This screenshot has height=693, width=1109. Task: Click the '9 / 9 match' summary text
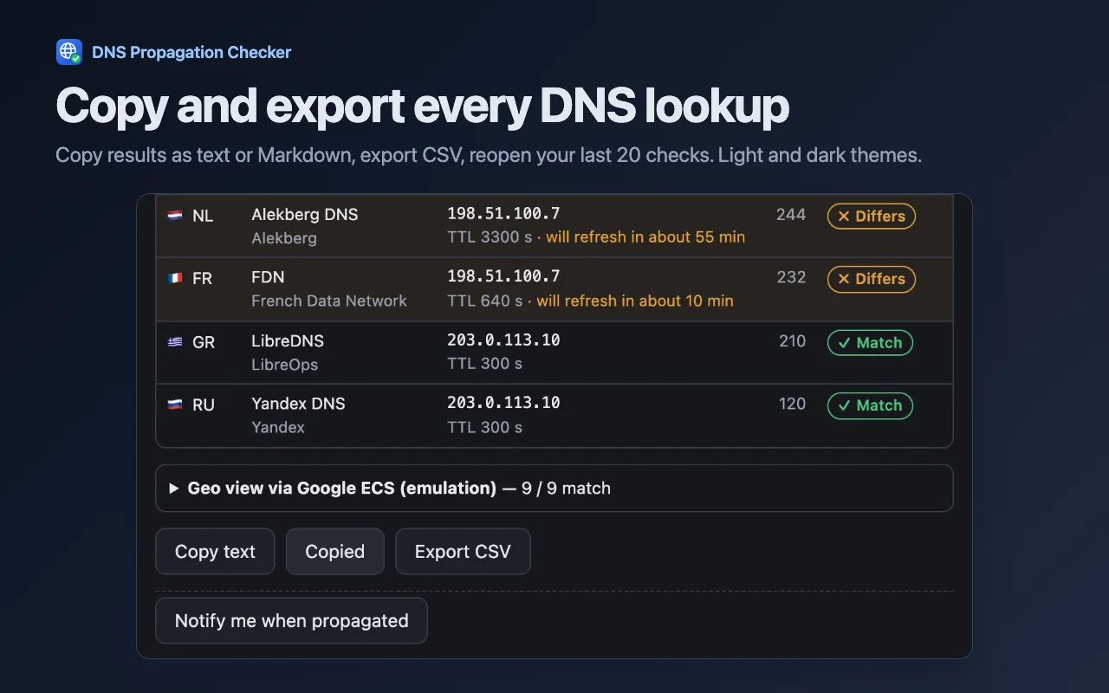coord(566,489)
